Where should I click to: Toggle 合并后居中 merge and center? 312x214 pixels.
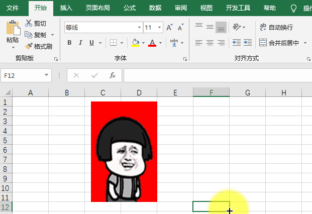point(279,43)
